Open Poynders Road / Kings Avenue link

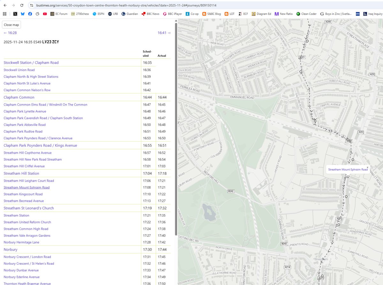tap(40, 145)
